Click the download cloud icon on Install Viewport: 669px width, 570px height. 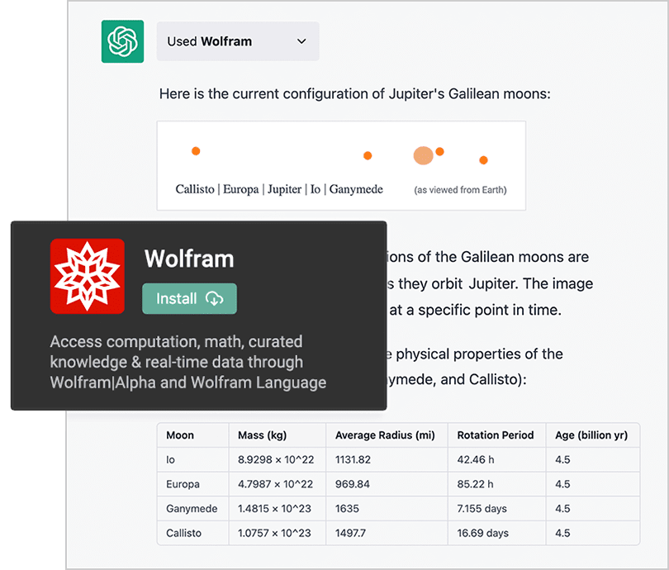click(214, 299)
